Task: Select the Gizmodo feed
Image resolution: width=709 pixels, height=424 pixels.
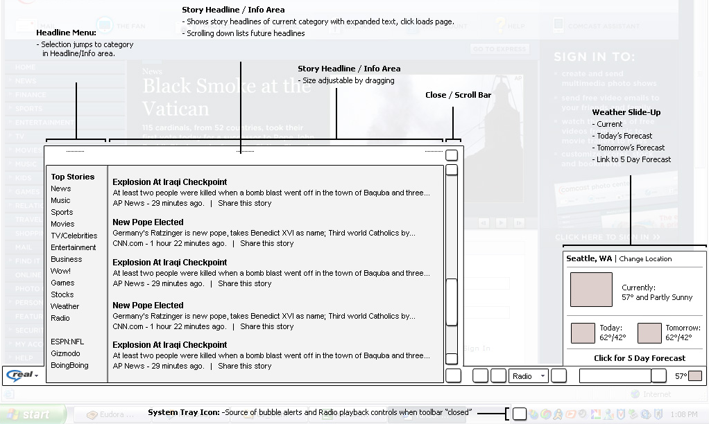Action: coord(66,353)
